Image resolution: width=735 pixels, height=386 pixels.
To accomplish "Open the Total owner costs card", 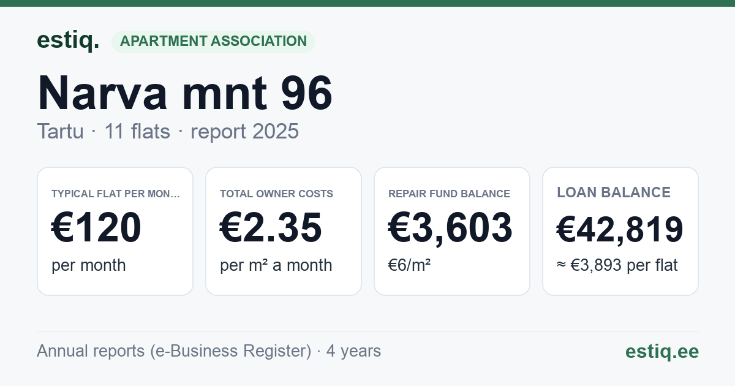I will click(284, 231).
